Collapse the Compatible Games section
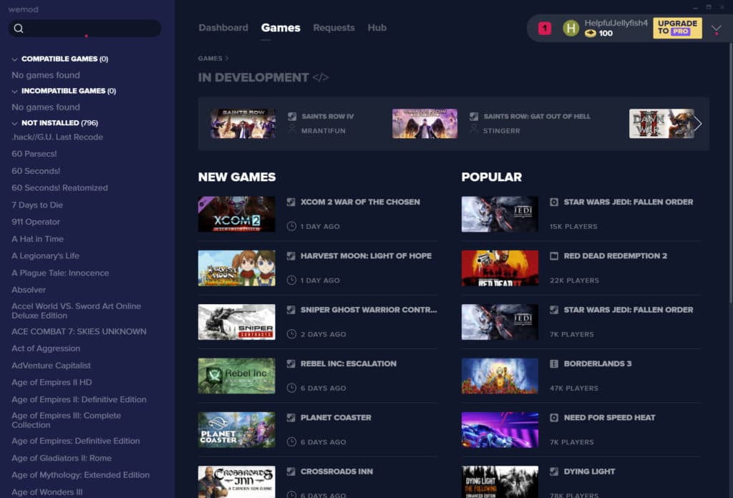This screenshot has height=498, width=733. click(x=14, y=59)
